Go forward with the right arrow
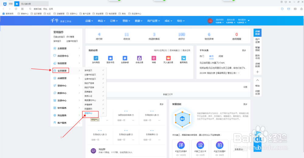The width and height of the screenshot is (304, 158). (10, 9)
